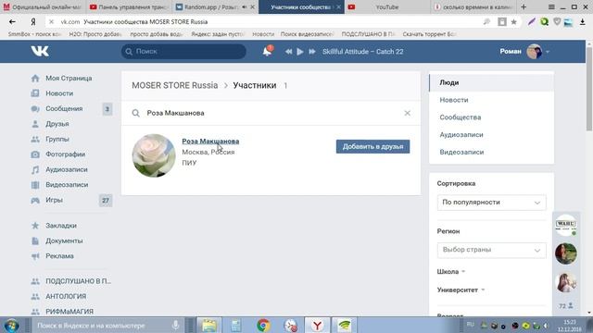Click the Документы page icon
This screenshot has height=333, width=593.
pos(35,240)
